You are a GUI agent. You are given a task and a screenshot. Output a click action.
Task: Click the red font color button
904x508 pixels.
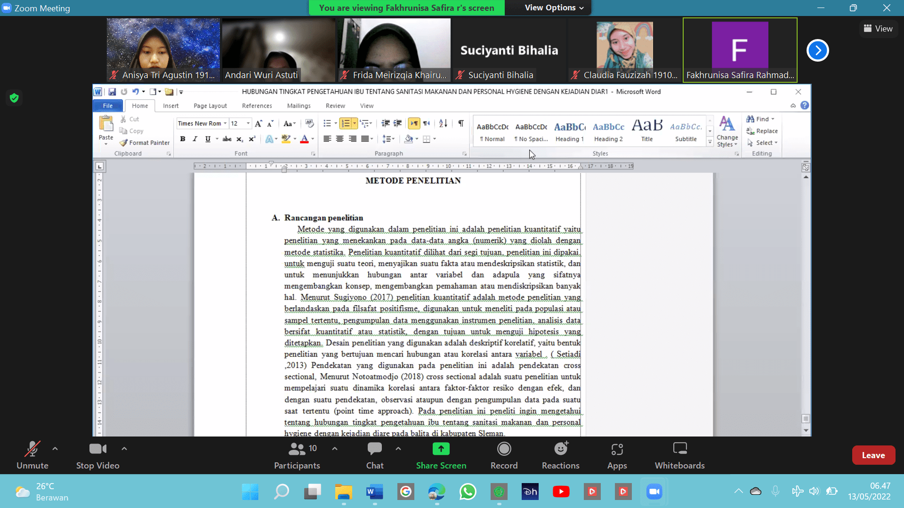pyautogui.click(x=304, y=139)
